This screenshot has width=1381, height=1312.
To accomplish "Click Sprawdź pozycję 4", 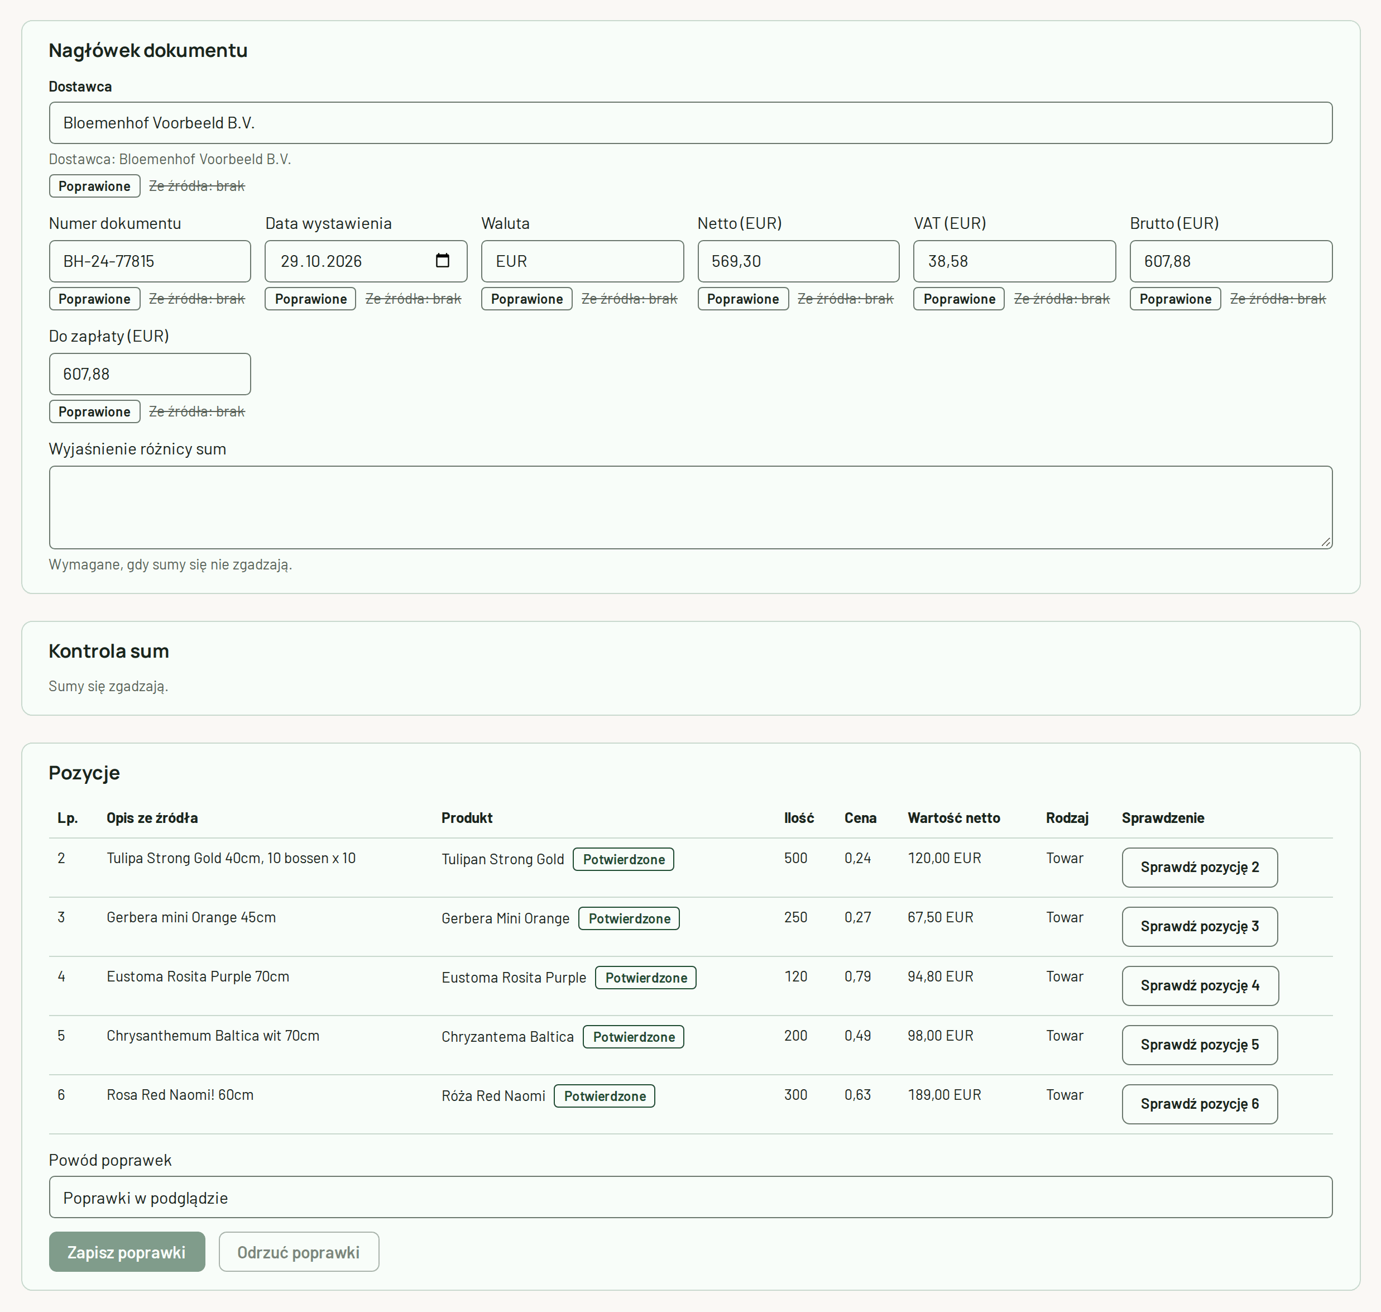I will (x=1200, y=986).
